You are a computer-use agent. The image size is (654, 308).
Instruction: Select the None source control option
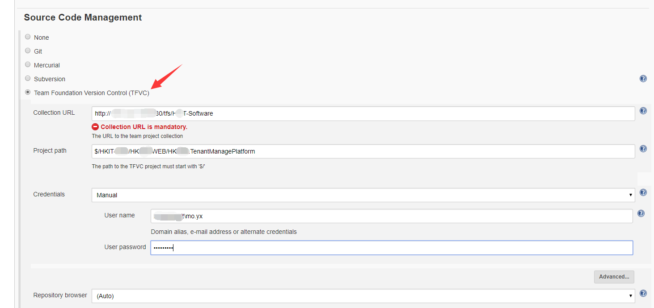pyautogui.click(x=28, y=37)
